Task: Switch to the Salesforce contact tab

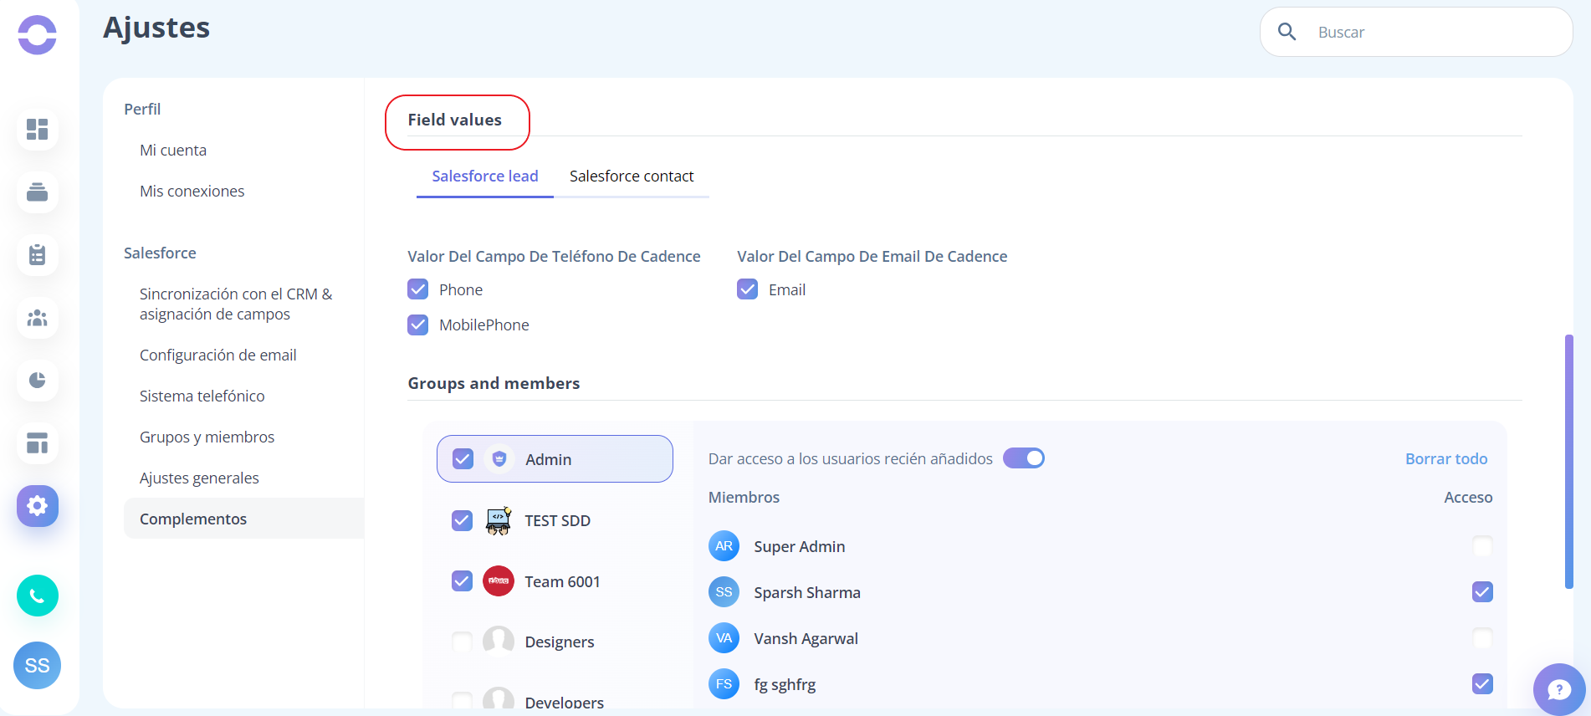Action: click(632, 176)
